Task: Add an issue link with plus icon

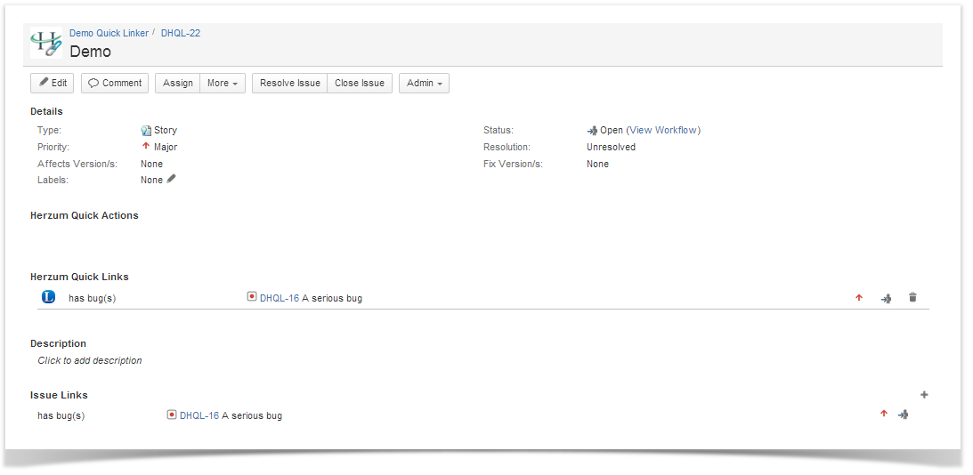Action: [924, 395]
